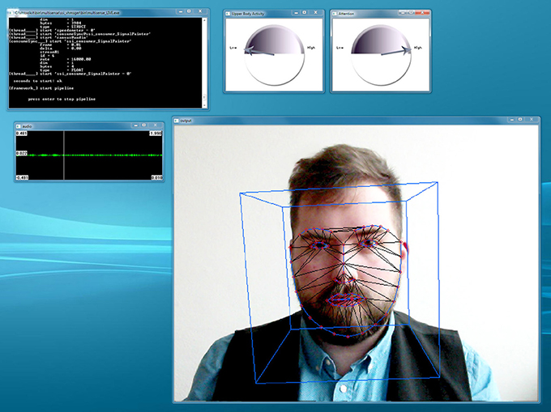Viewport: 551px width, 412px height.
Task: Click the face video in output window
Action: point(356,263)
